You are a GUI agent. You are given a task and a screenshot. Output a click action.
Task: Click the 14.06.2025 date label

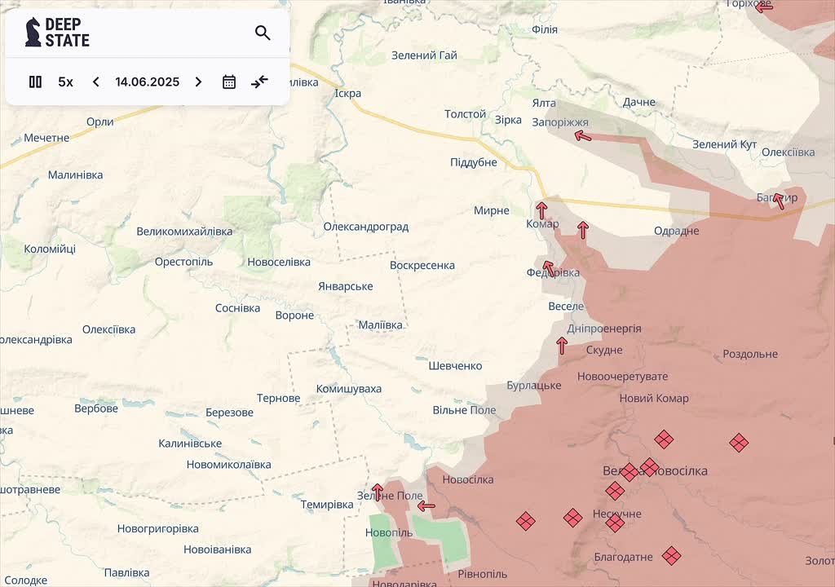[x=147, y=82]
